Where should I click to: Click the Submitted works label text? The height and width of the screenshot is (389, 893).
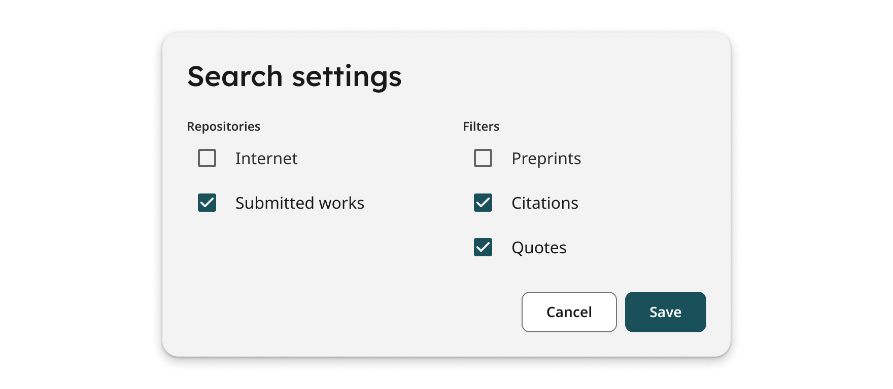pyautogui.click(x=299, y=203)
